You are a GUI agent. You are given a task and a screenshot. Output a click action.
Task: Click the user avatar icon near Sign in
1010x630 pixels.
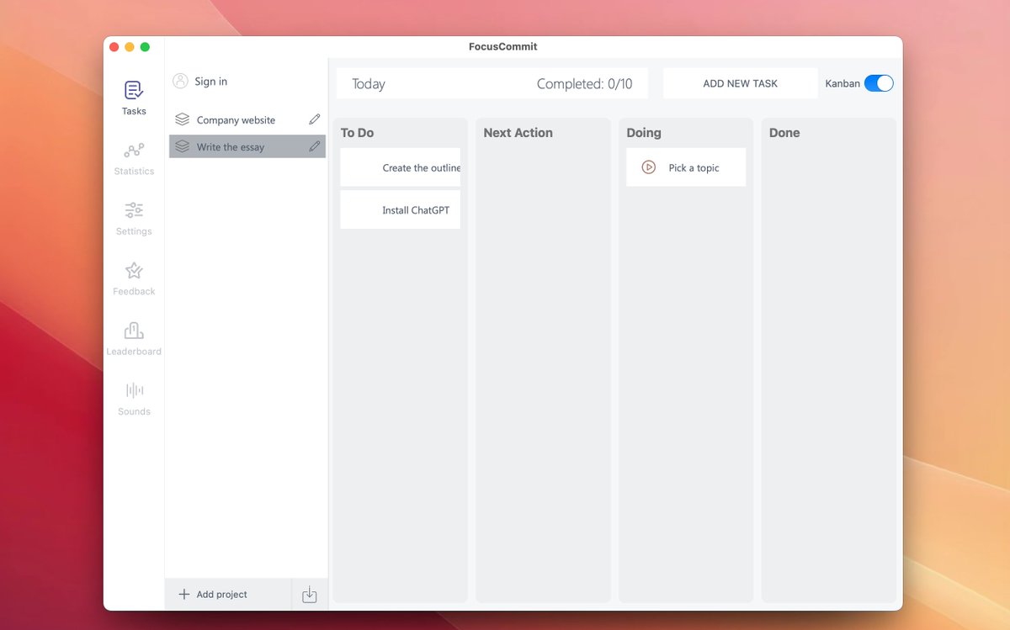click(180, 81)
